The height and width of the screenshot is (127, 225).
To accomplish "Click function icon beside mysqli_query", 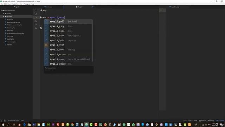I will click(x=46, y=59).
